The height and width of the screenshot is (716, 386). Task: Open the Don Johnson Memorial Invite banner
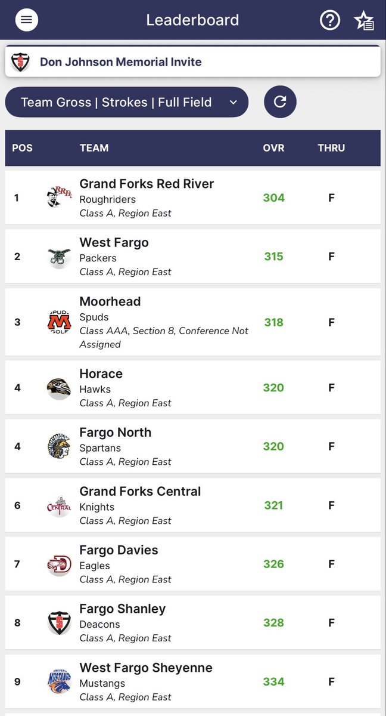[193, 61]
